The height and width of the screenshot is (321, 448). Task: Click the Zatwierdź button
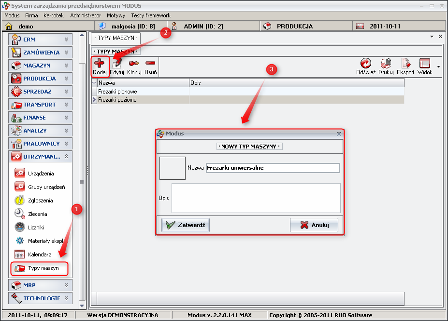pyautogui.click(x=186, y=225)
